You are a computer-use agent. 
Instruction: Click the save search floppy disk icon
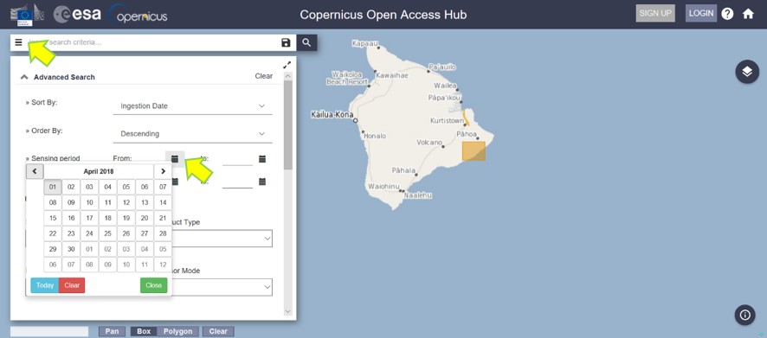pos(287,43)
